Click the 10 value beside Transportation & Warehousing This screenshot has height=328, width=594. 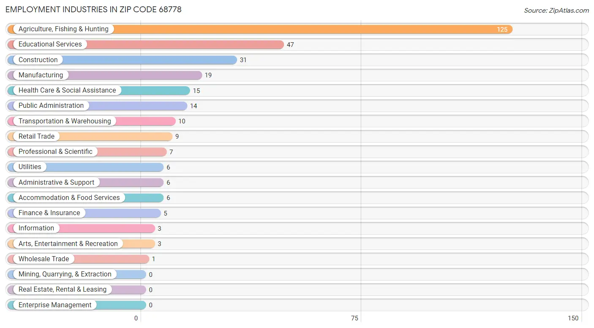click(x=182, y=121)
